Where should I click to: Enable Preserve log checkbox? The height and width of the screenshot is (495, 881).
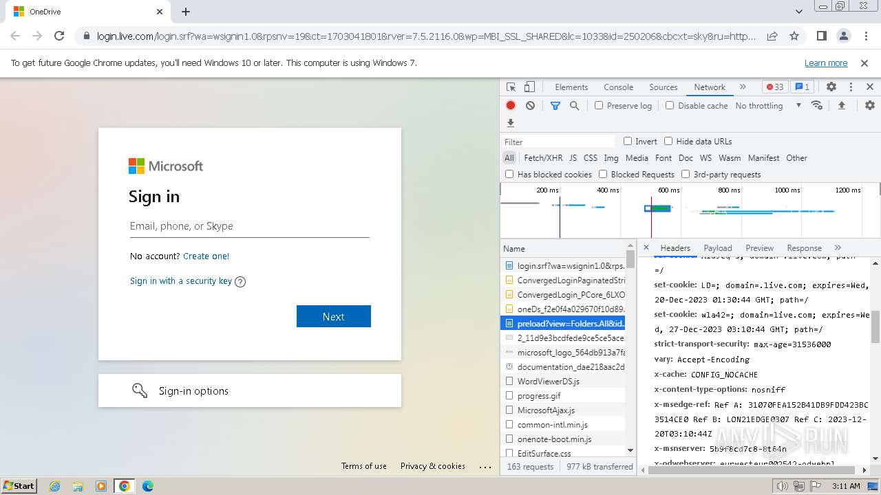599,105
